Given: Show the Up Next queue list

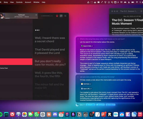Looking at the screenshot, I should click(x=65, y=16).
